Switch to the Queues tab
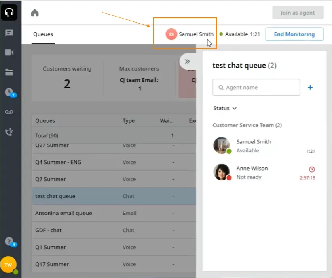This screenshot has height=278, width=332. coord(43,34)
